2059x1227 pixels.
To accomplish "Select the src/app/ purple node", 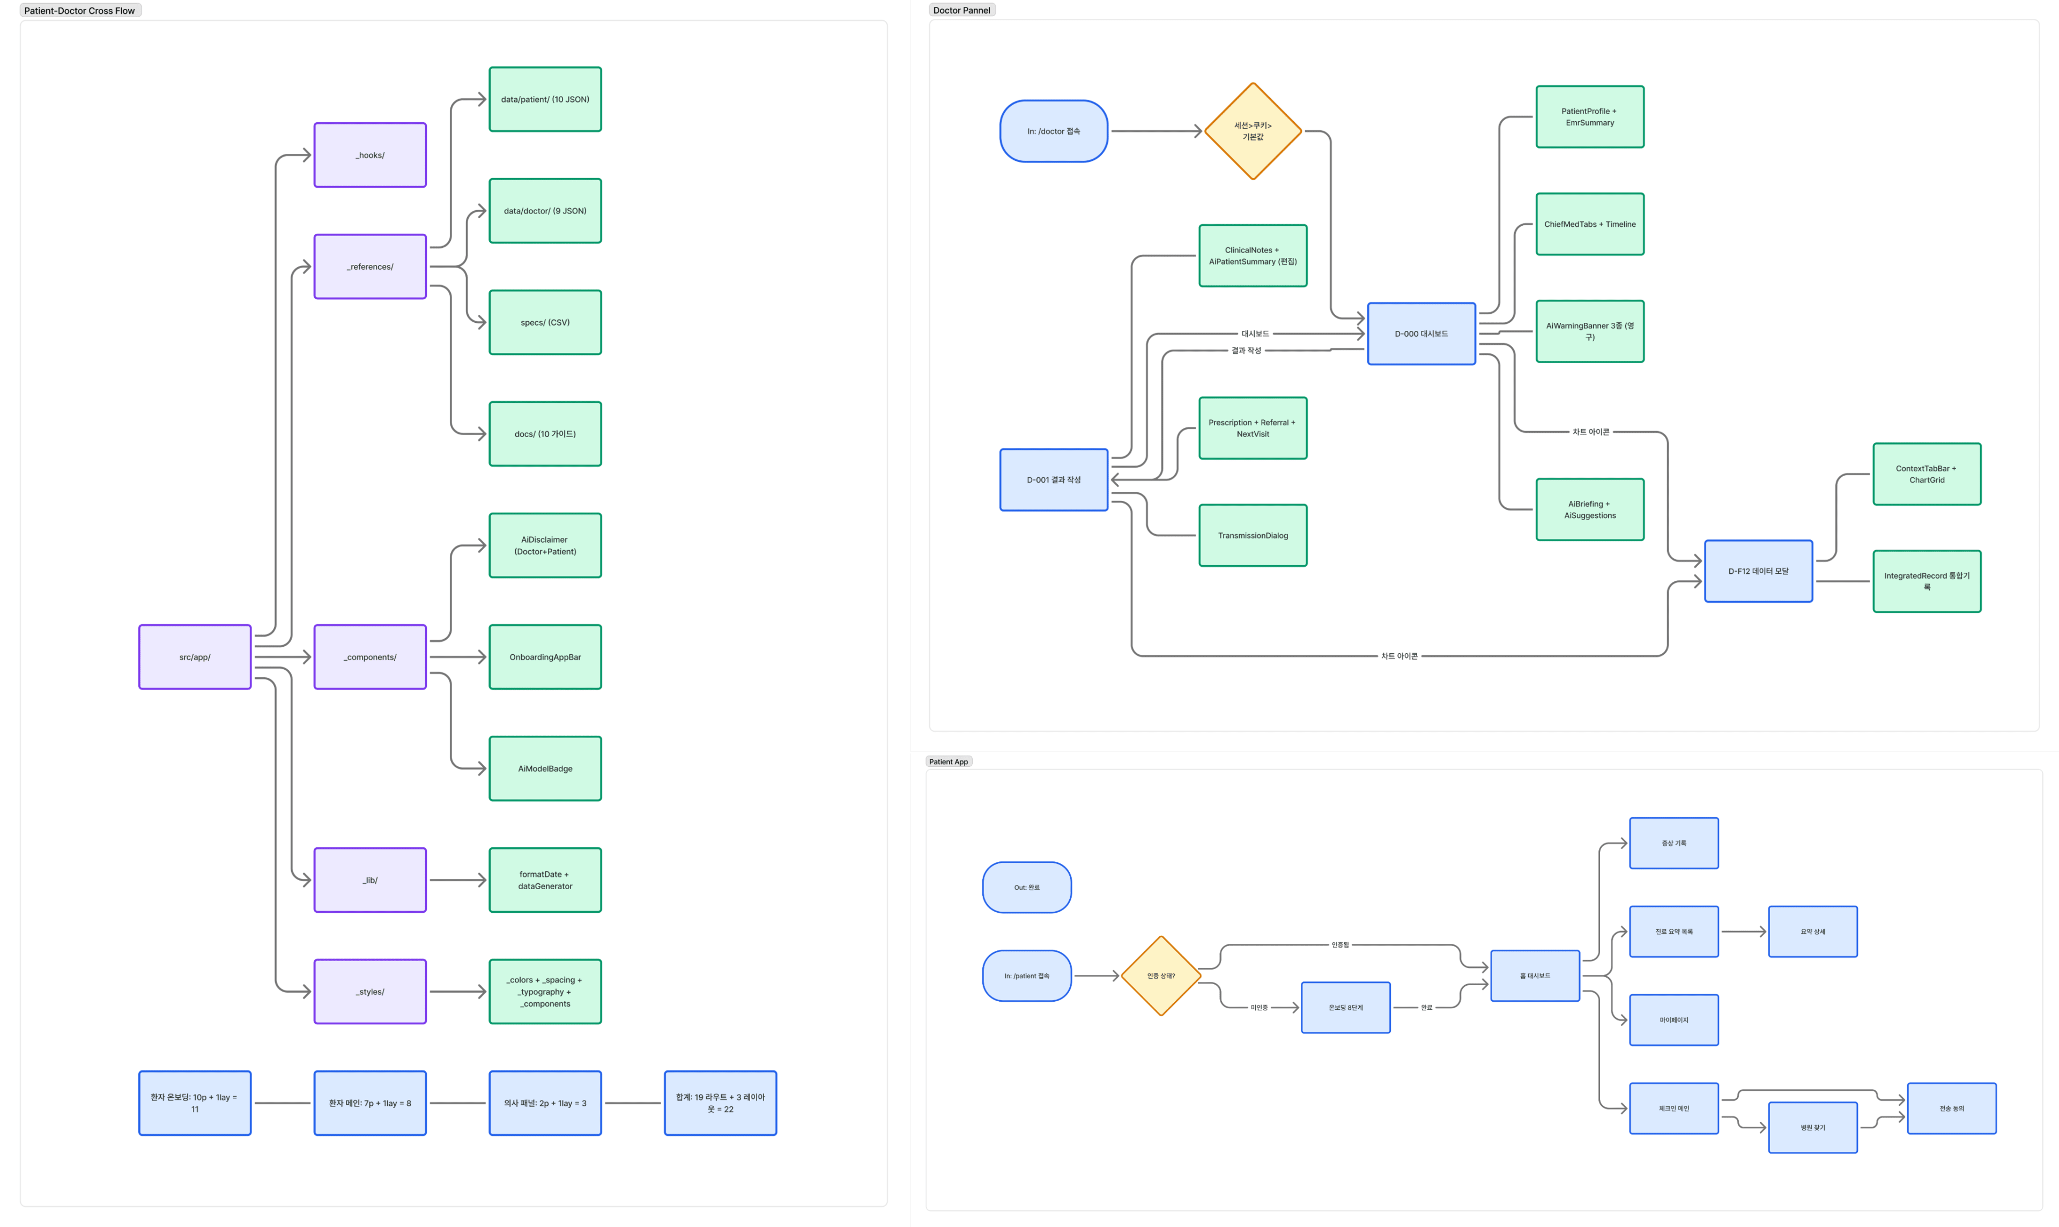I will click(x=194, y=656).
